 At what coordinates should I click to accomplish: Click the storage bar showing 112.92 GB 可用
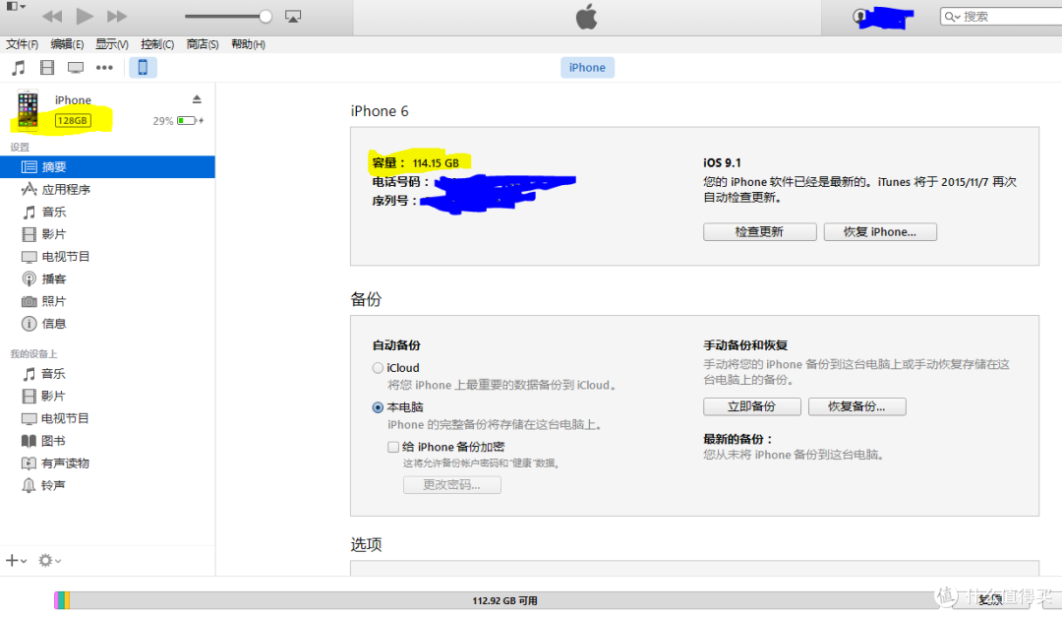coord(504,600)
